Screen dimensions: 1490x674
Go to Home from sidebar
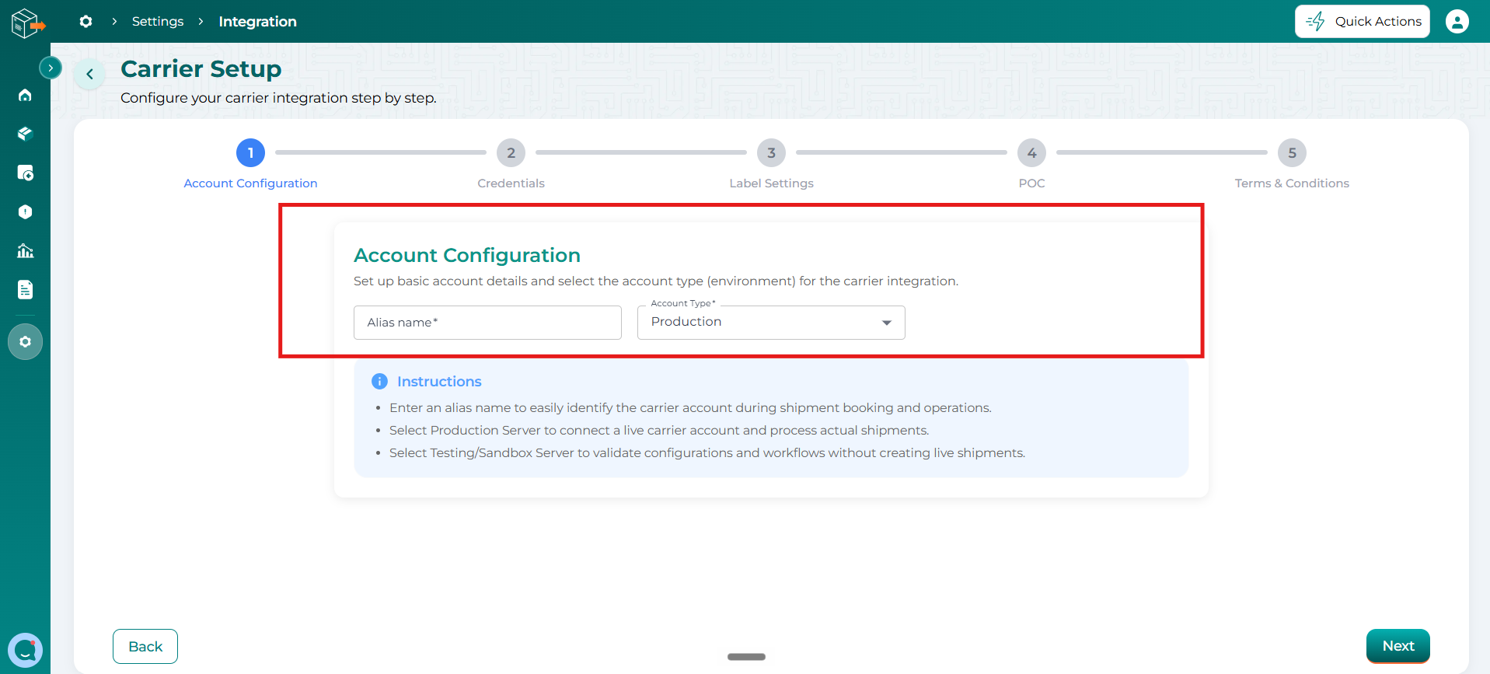pyautogui.click(x=25, y=95)
